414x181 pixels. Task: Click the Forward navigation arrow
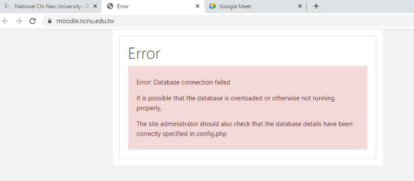click(x=18, y=21)
